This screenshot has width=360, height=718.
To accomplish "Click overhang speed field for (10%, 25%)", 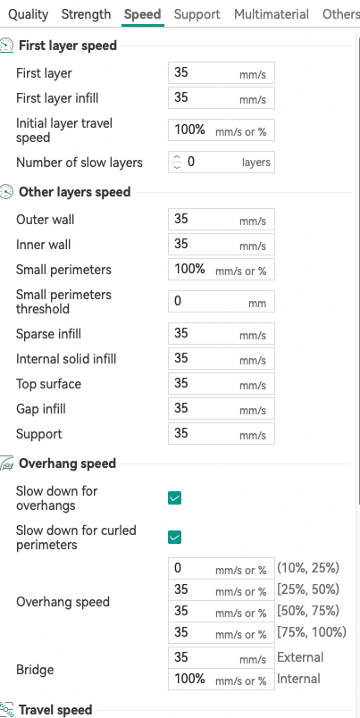I will pos(222,568).
